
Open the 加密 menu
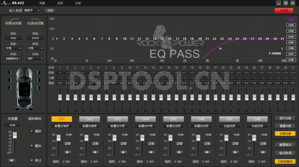click(x=78, y=3)
